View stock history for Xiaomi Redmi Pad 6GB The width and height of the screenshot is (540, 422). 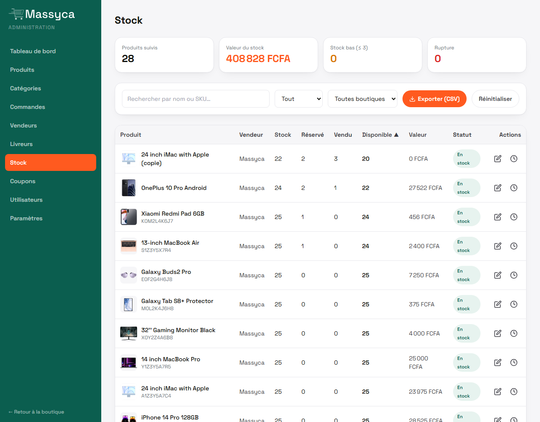point(514,217)
